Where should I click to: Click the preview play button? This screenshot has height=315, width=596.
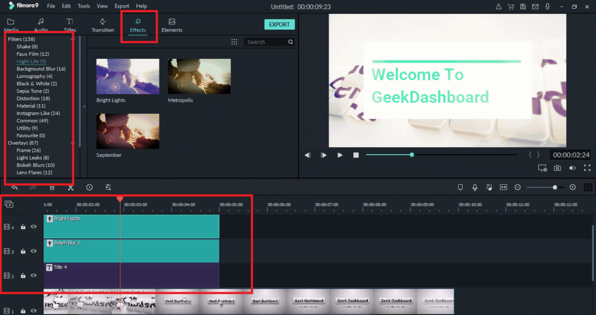[340, 155]
